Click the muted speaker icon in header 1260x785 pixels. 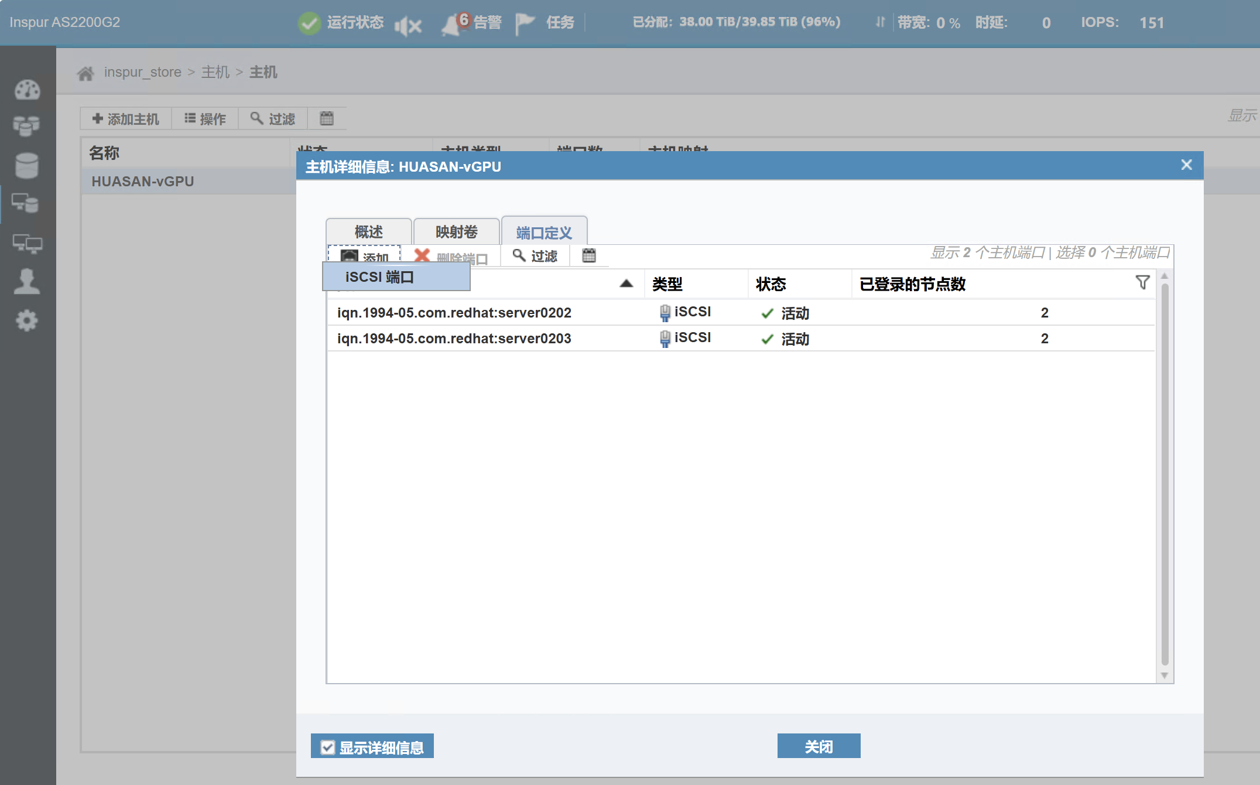click(x=408, y=25)
